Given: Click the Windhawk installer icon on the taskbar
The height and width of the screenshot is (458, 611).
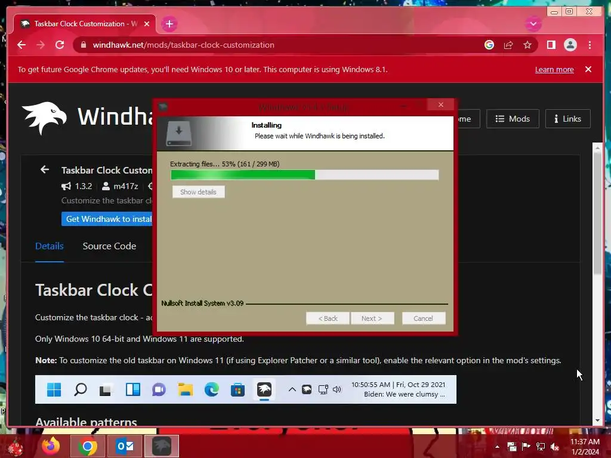Looking at the screenshot, I should pos(161,446).
